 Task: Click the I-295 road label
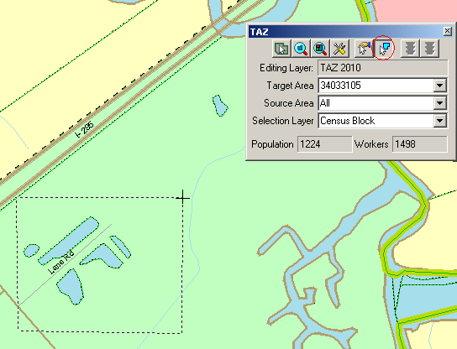(x=85, y=129)
